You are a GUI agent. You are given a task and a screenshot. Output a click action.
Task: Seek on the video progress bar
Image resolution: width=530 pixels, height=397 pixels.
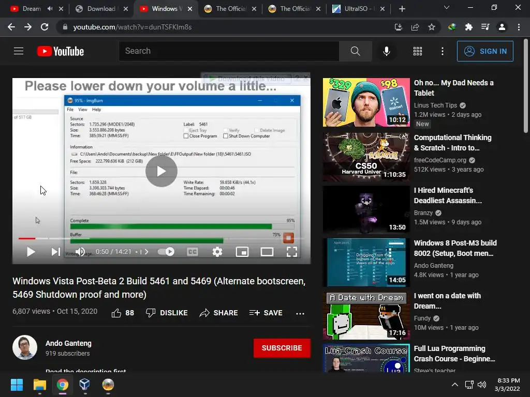click(x=161, y=238)
